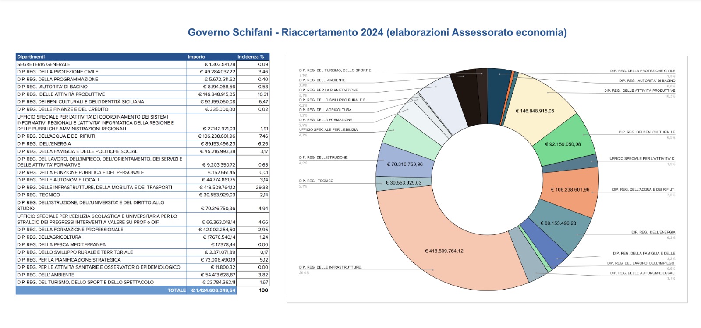Select chart legend DIP. REG. DELL'ISTRUZIONE.
This screenshot has height=328, width=701.
click(324, 157)
